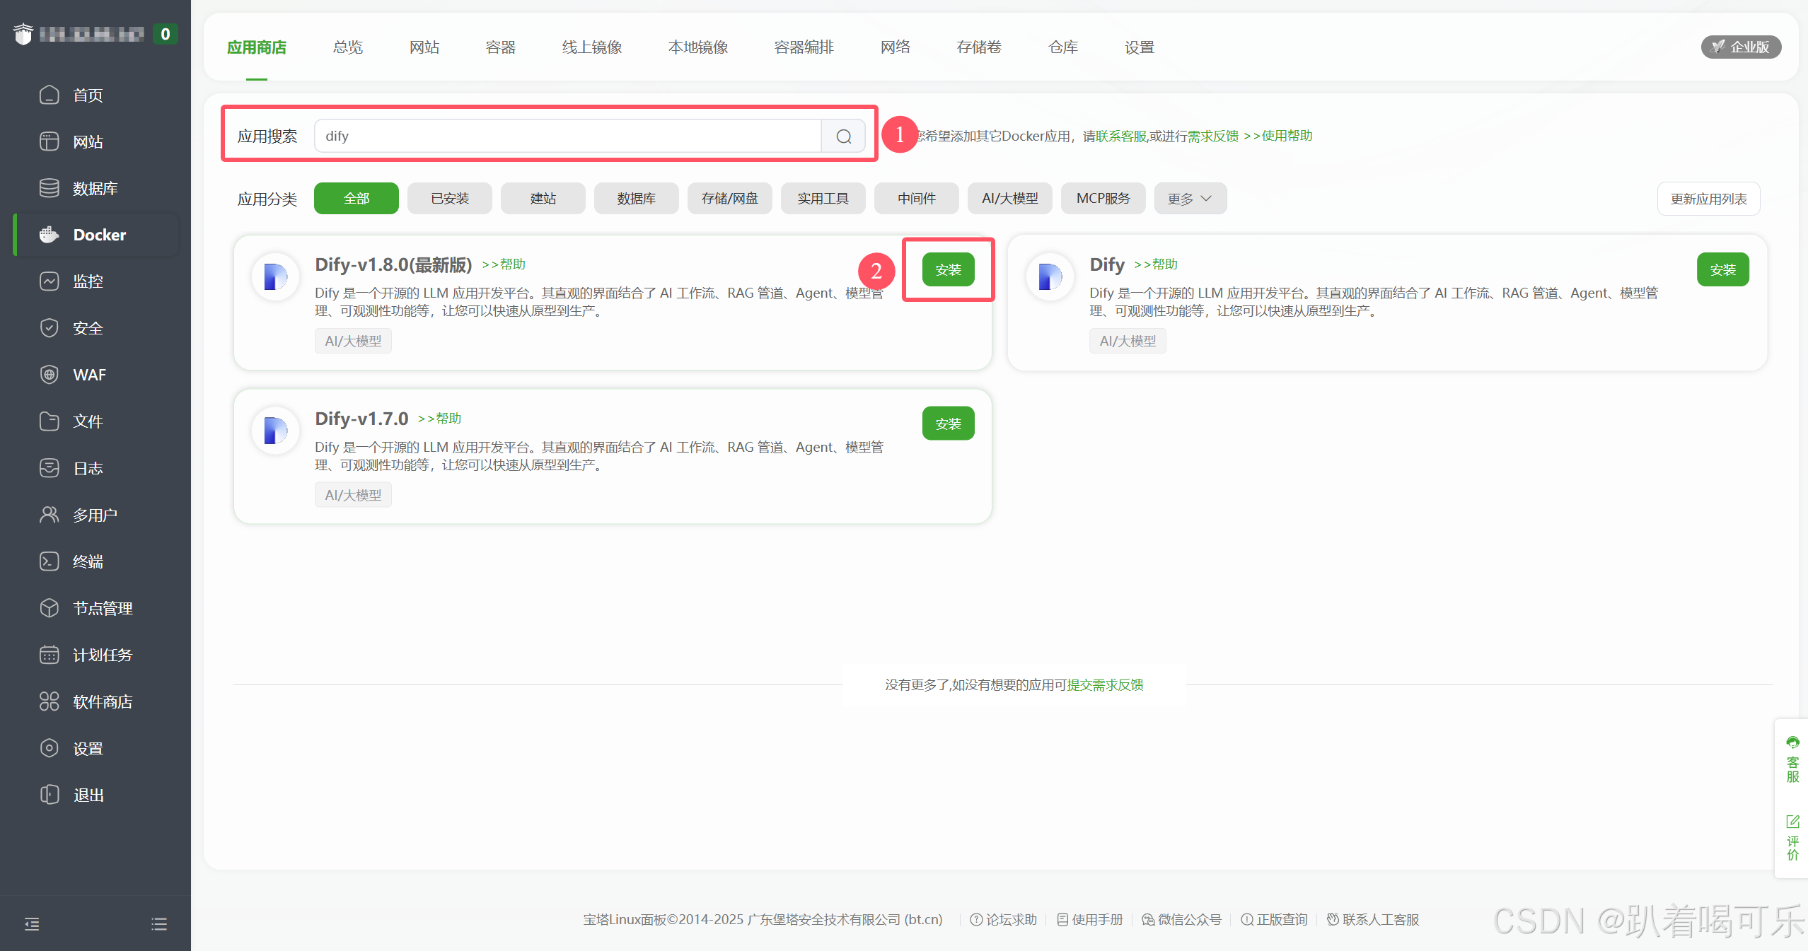
Task: Click the 联系客服 link
Action: coord(1121,136)
